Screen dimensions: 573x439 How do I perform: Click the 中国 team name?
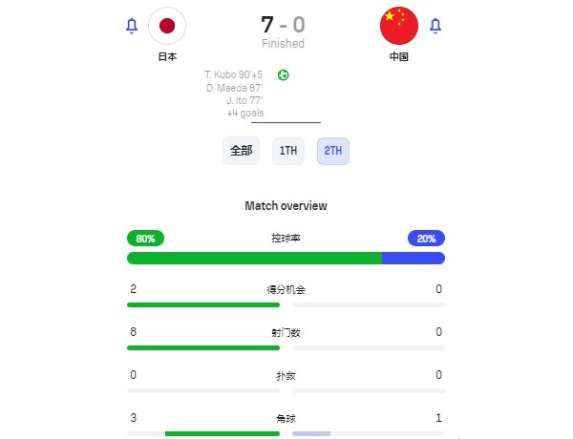click(398, 57)
